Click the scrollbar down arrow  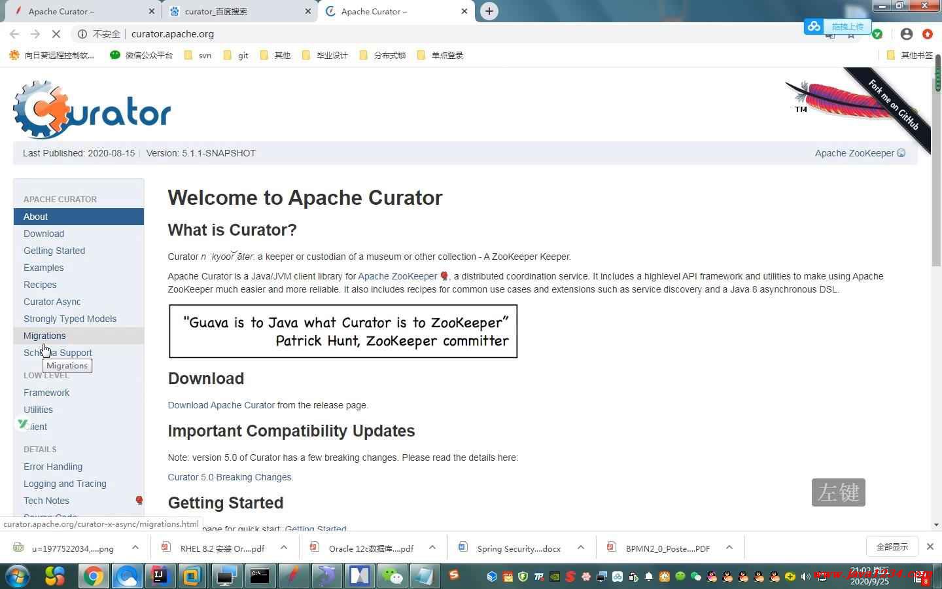click(x=937, y=524)
